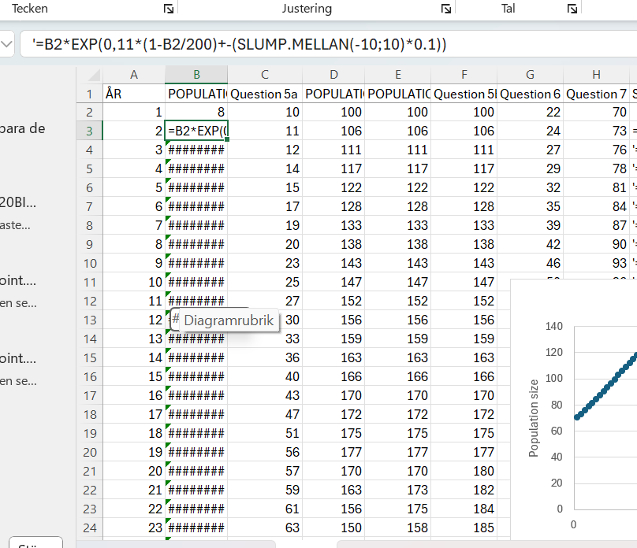
Task: Select column B header
Action: [196, 75]
